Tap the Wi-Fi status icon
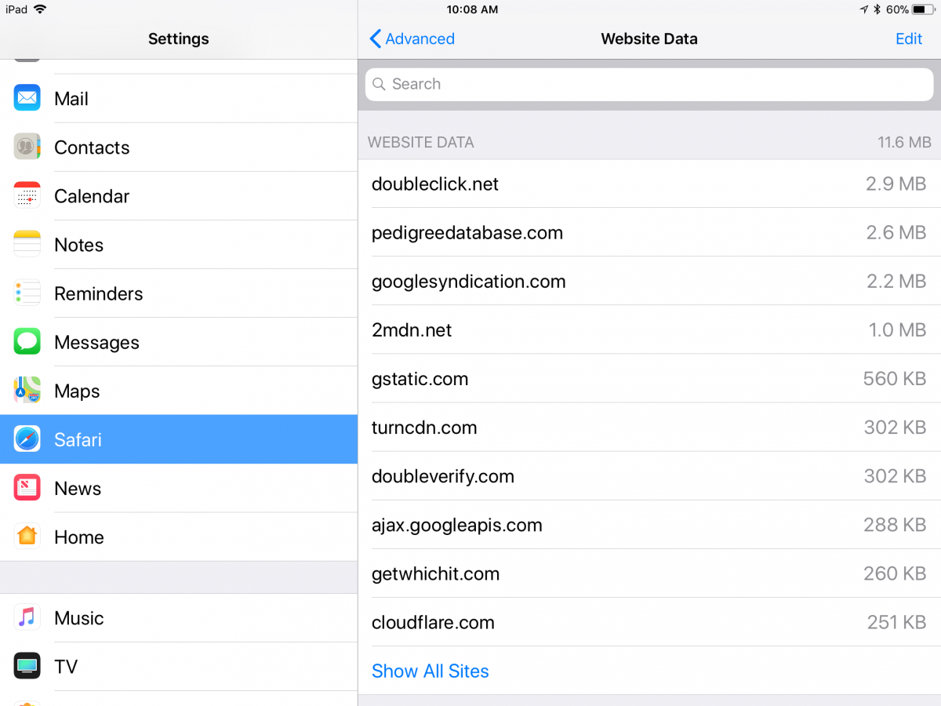 [x=40, y=9]
